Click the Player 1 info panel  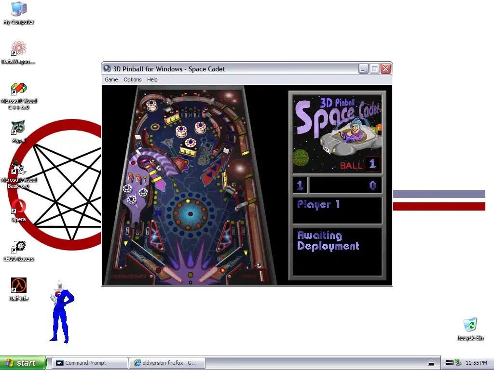(337, 211)
